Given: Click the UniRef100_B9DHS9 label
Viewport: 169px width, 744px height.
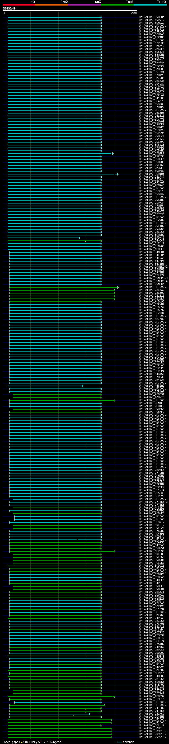Looking at the screenshot, I should 152,238.
